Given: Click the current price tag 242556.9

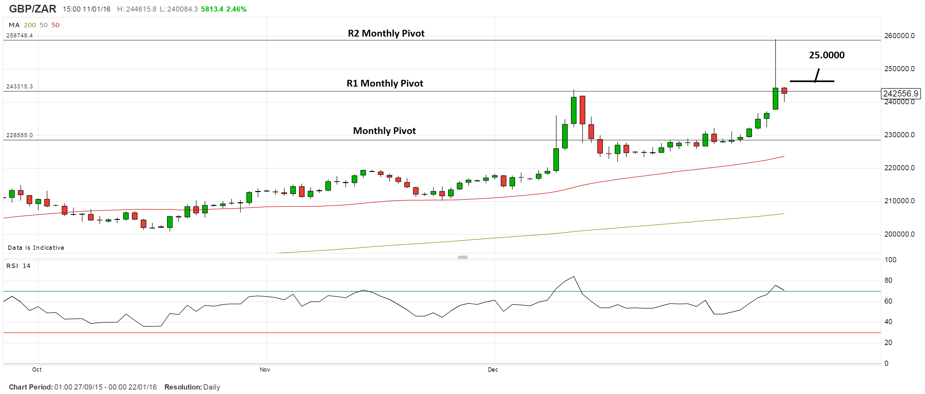Looking at the screenshot, I should point(900,94).
